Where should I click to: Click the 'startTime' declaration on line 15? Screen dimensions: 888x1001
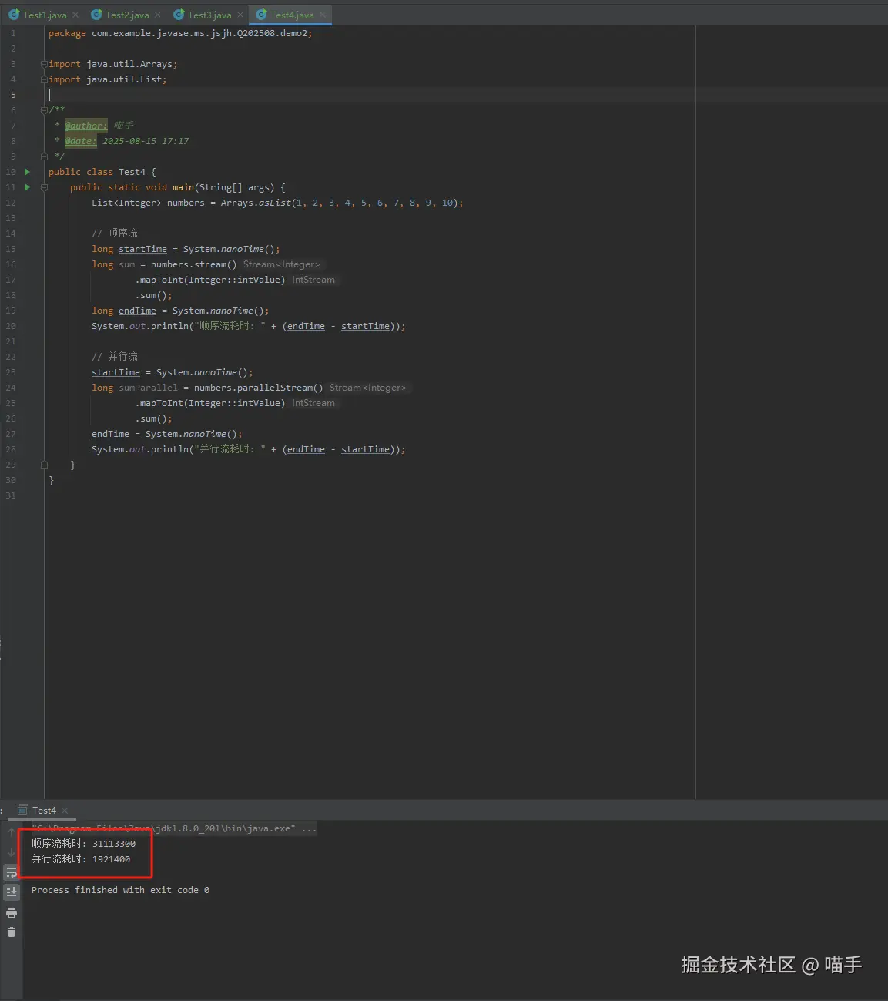point(142,249)
